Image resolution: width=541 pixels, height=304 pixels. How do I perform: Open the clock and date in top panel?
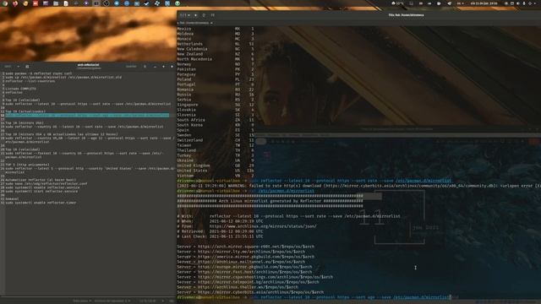pos(484,3)
